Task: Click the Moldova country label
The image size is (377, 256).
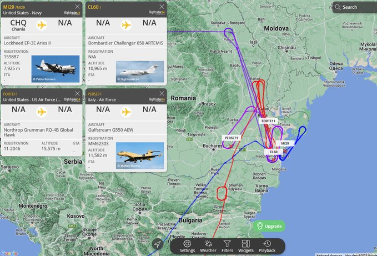Action: click(x=277, y=28)
